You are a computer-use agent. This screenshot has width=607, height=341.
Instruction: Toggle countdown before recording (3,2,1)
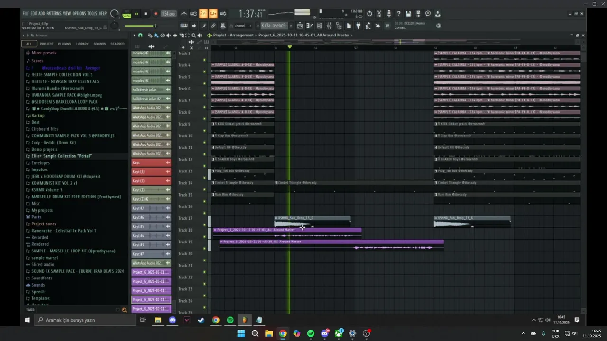click(x=203, y=14)
